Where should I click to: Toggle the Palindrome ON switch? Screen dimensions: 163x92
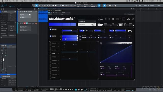120,25
